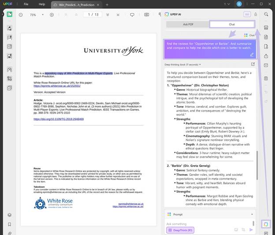The height and width of the screenshot is (235, 275).
Task: Click the send message arrow icon
Action: (x=252, y=230)
